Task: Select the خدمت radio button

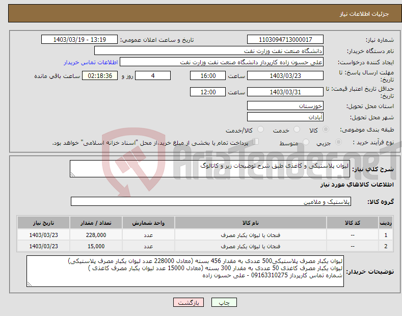Action: [x=297, y=129]
